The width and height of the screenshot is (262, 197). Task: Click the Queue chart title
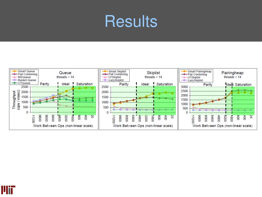[x=65, y=73]
